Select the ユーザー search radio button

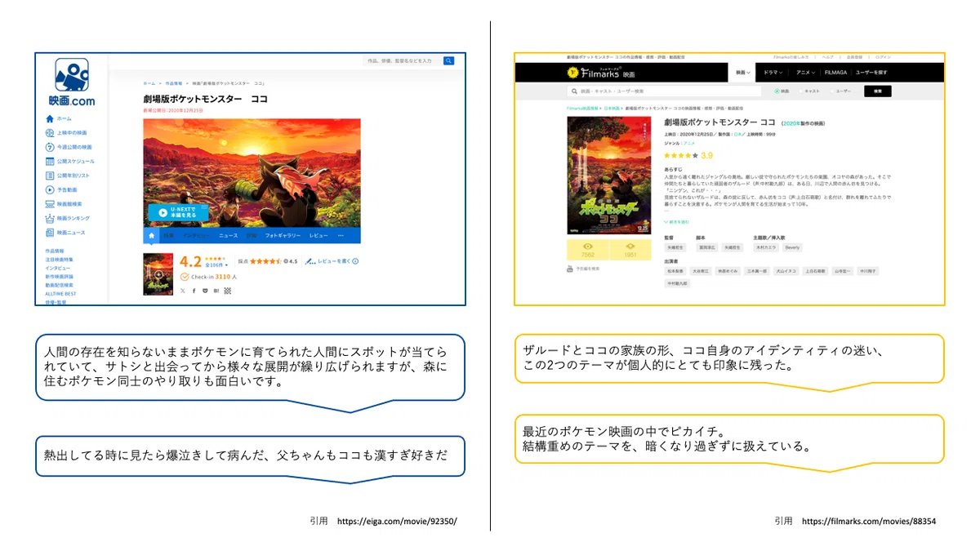tap(832, 91)
